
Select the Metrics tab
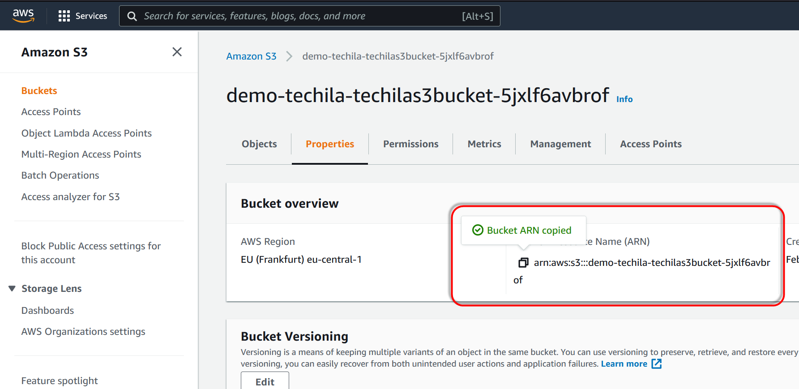coord(484,144)
